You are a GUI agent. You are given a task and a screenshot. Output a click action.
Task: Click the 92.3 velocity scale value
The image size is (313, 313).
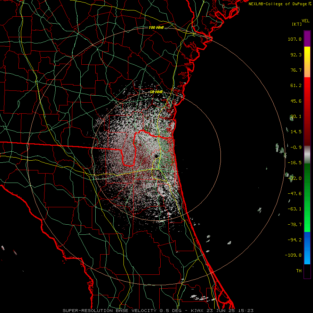(x=296, y=55)
